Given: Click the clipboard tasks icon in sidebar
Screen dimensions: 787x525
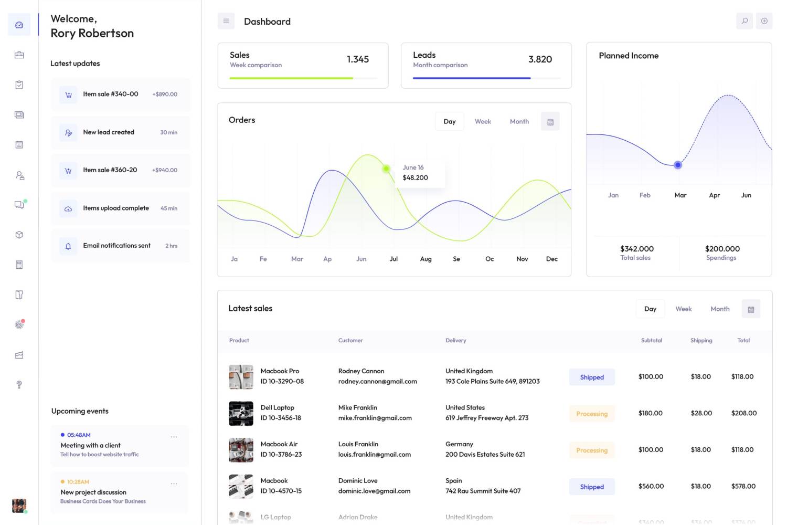Looking at the screenshot, I should point(19,85).
